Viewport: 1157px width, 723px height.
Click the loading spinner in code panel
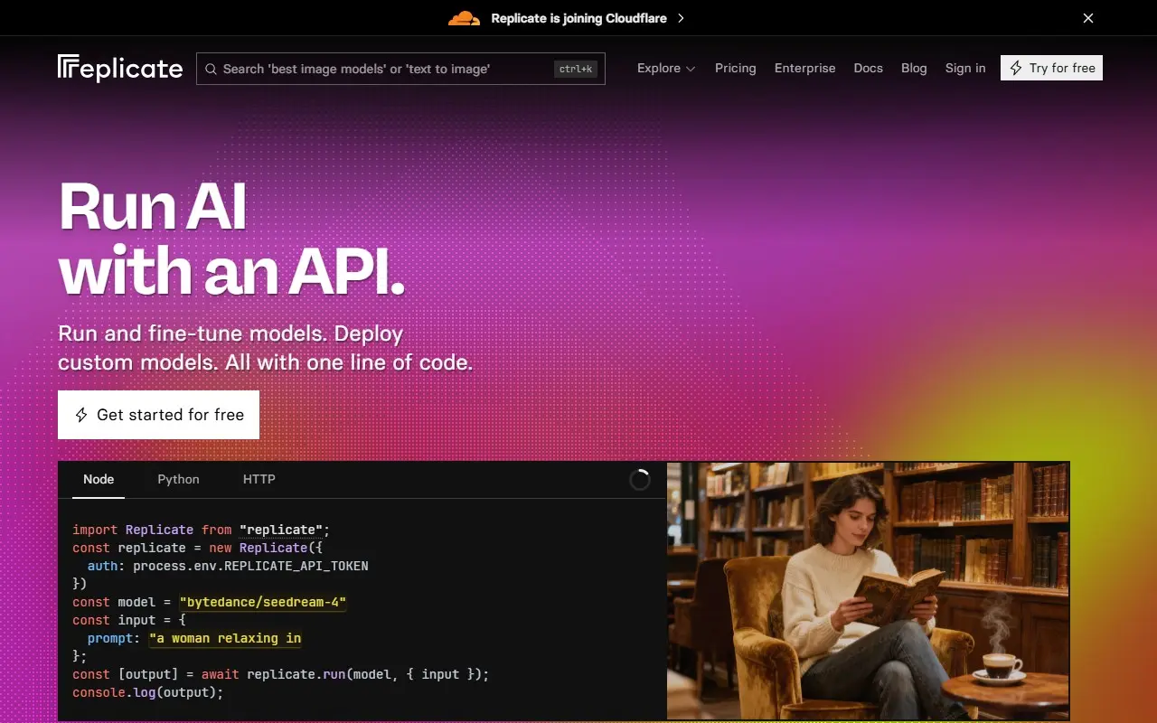click(639, 480)
